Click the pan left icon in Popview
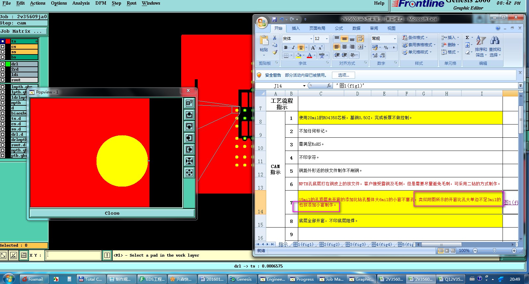Image resolution: width=529 pixels, height=284 pixels. [189, 138]
